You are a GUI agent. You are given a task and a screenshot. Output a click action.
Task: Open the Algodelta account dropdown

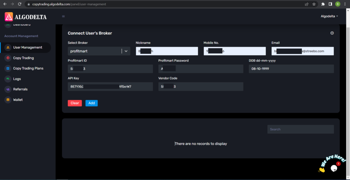click(x=329, y=16)
